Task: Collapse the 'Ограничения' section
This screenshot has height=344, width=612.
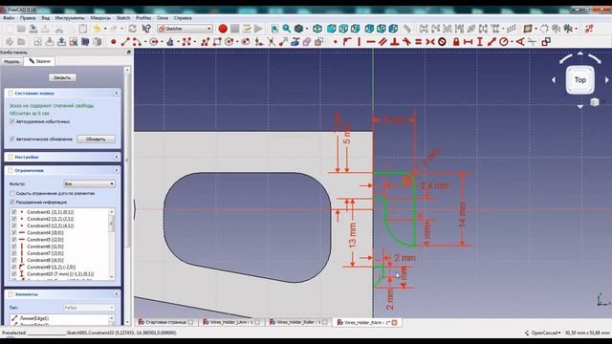Action: pos(117,170)
